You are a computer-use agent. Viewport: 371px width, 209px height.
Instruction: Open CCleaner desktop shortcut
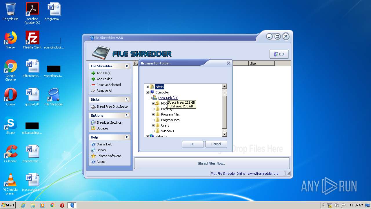coord(10,154)
